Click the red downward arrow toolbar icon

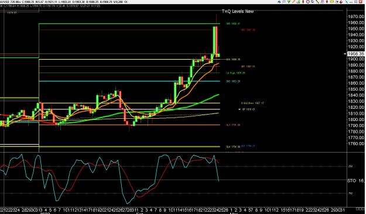[x=327, y=2]
